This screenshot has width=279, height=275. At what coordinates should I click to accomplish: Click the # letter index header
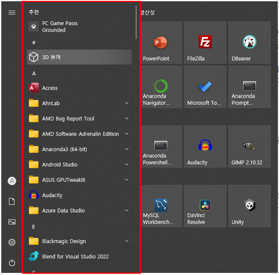34,43
